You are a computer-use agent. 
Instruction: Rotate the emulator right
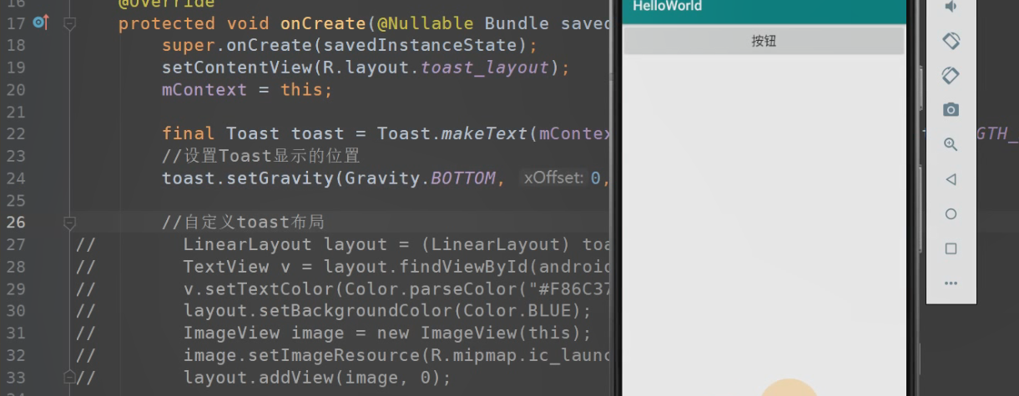[951, 75]
